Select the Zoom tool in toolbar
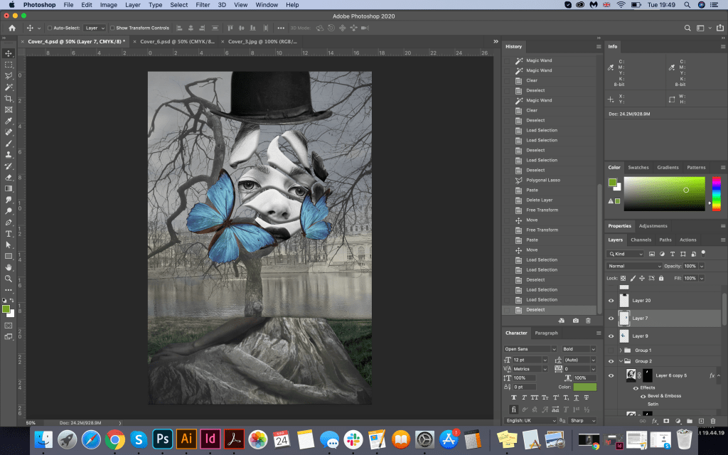 (x=9, y=279)
